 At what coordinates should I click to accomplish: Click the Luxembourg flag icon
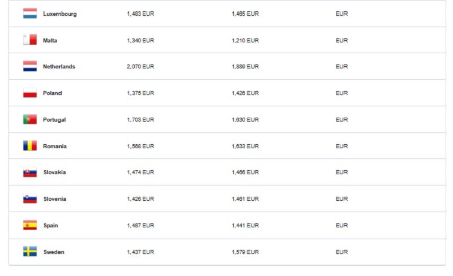click(30, 14)
